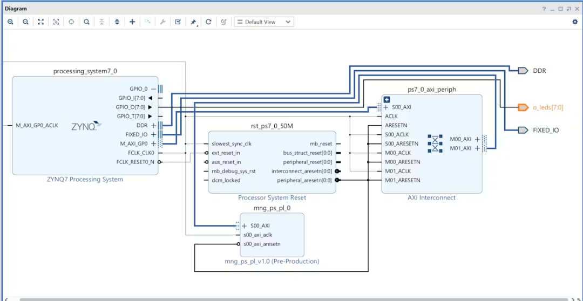Click the Select Area toolbar icon
This screenshot has width=583, height=301.
point(56,22)
